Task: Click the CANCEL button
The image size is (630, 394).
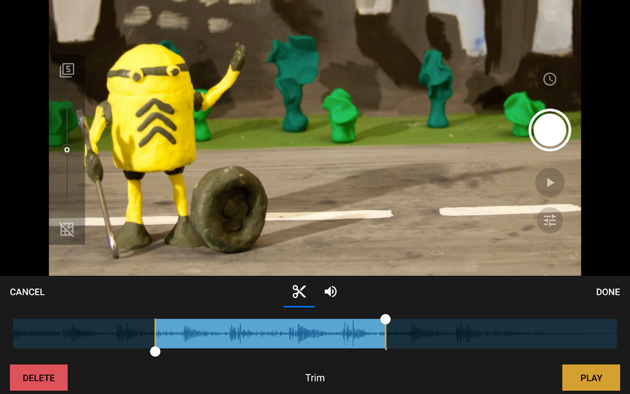Action: coord(28,292)
